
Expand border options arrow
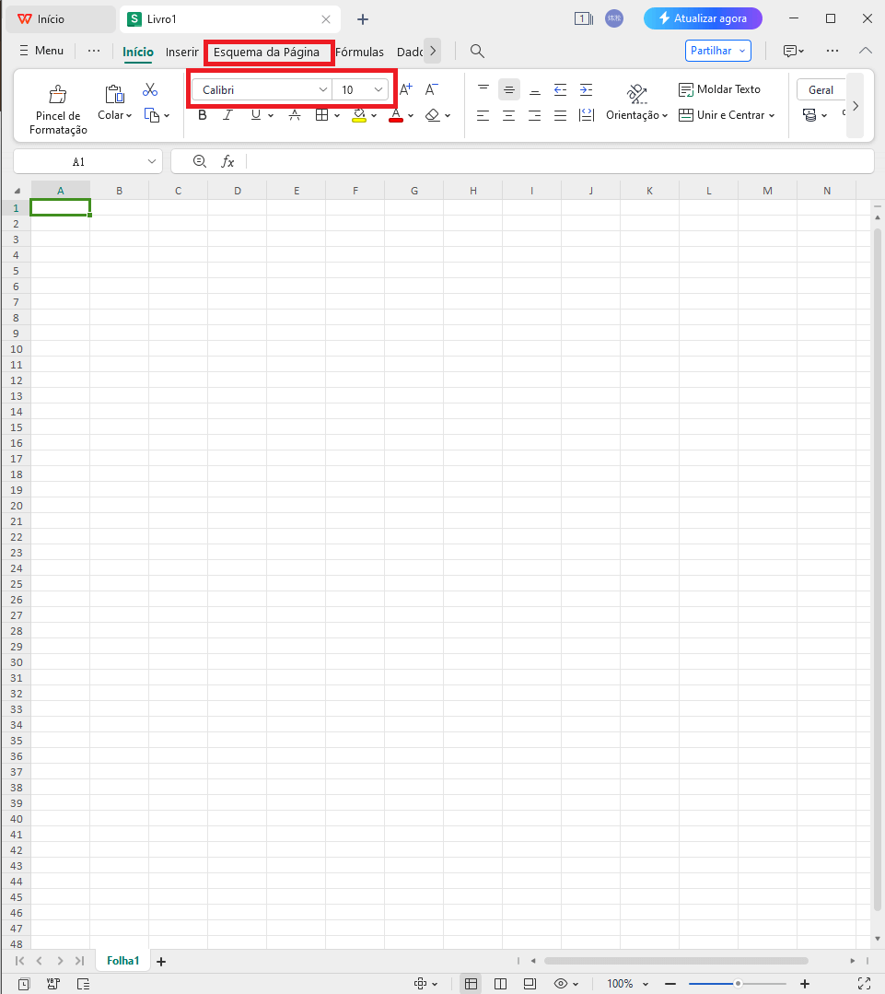tap(337, 116)
